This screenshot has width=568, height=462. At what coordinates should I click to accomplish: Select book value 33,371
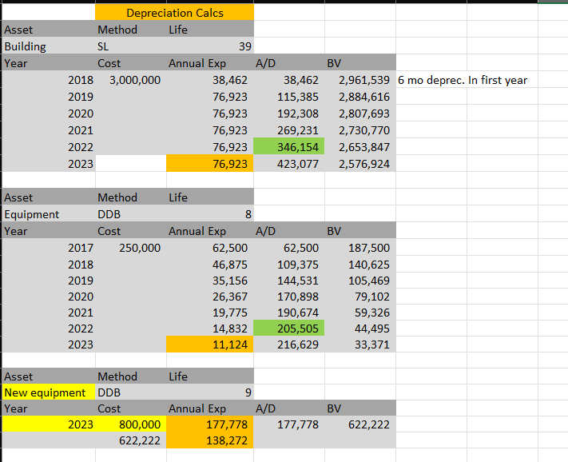(x=360, y=345)
